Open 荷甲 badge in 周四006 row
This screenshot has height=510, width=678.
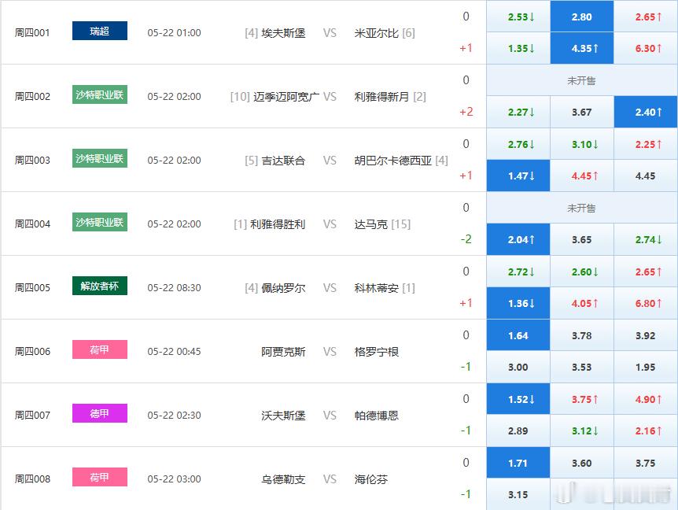click(x=100, y=349)
